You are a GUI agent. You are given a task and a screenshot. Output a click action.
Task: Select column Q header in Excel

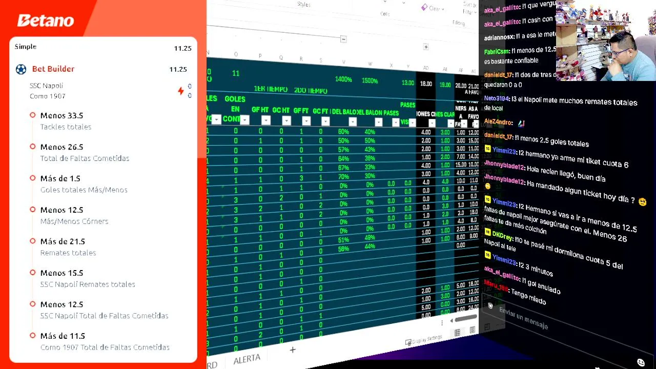pos(281,57)
